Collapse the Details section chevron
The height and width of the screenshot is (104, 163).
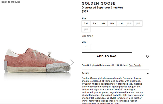[x=148, y=73]
